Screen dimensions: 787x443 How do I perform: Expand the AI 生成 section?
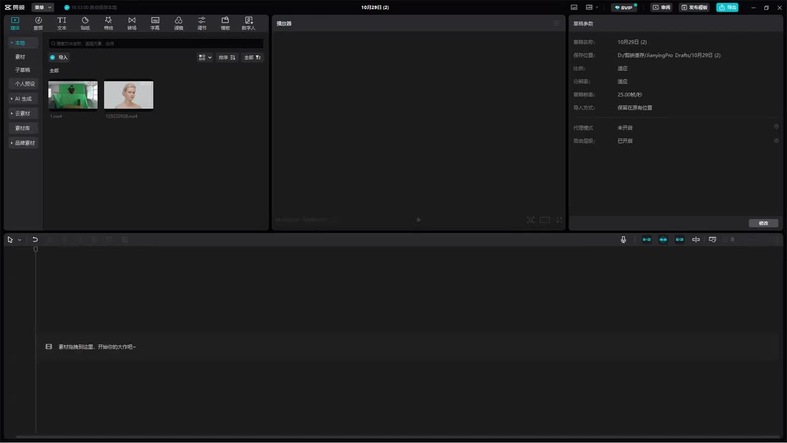click(x=23, y=98)
